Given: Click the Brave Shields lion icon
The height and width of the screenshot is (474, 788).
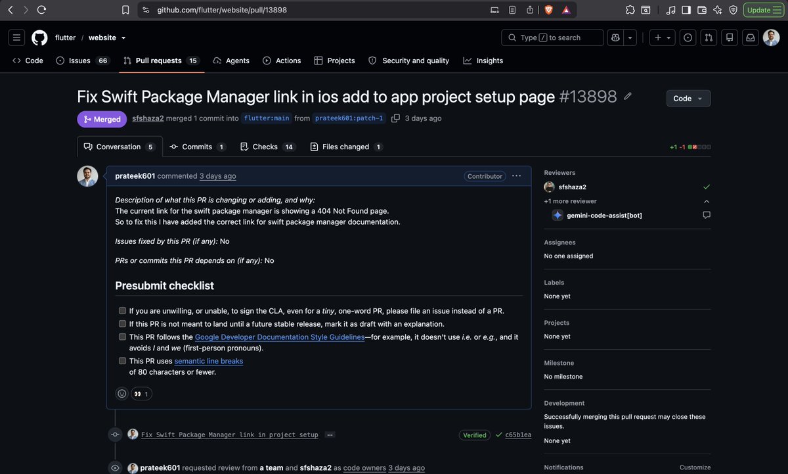Looking at the screenshot, I should pyautogui.click(x=548, y=10).
